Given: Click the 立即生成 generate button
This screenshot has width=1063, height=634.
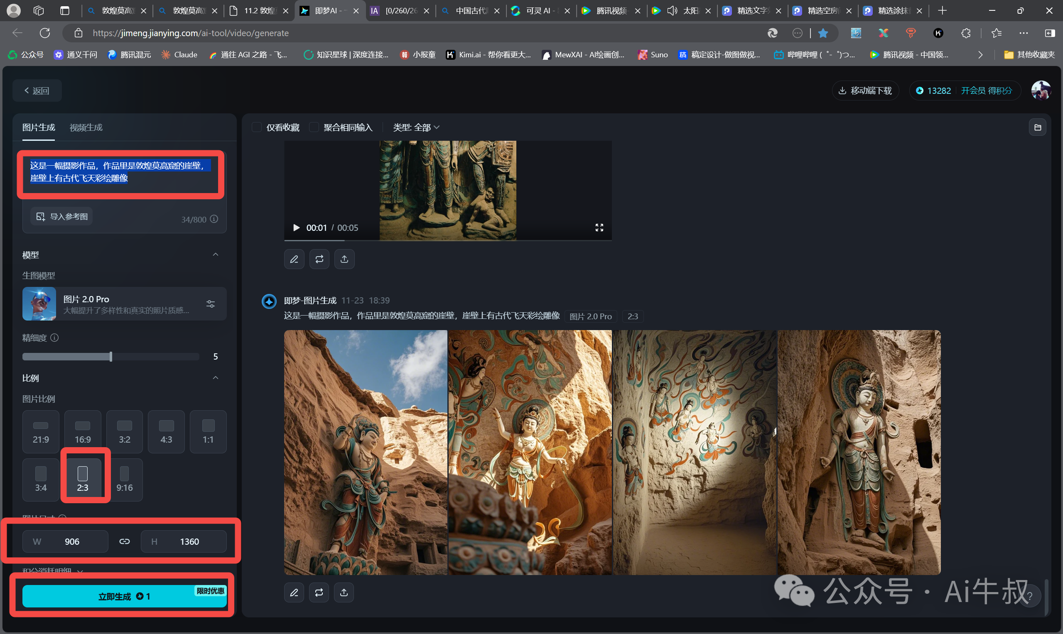Looking at the screenshot, I should 124,596.
